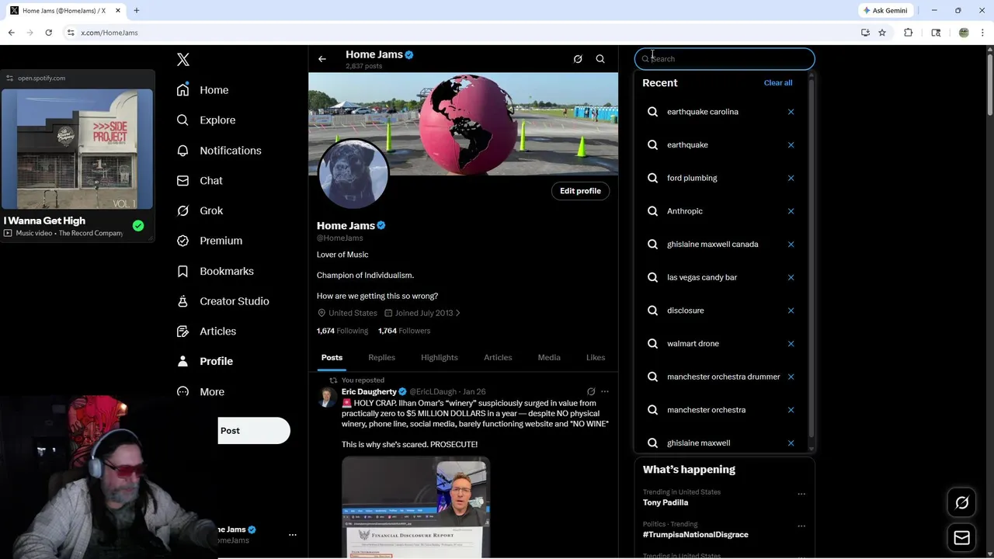Open the Explore page

[x=206, y=120]
